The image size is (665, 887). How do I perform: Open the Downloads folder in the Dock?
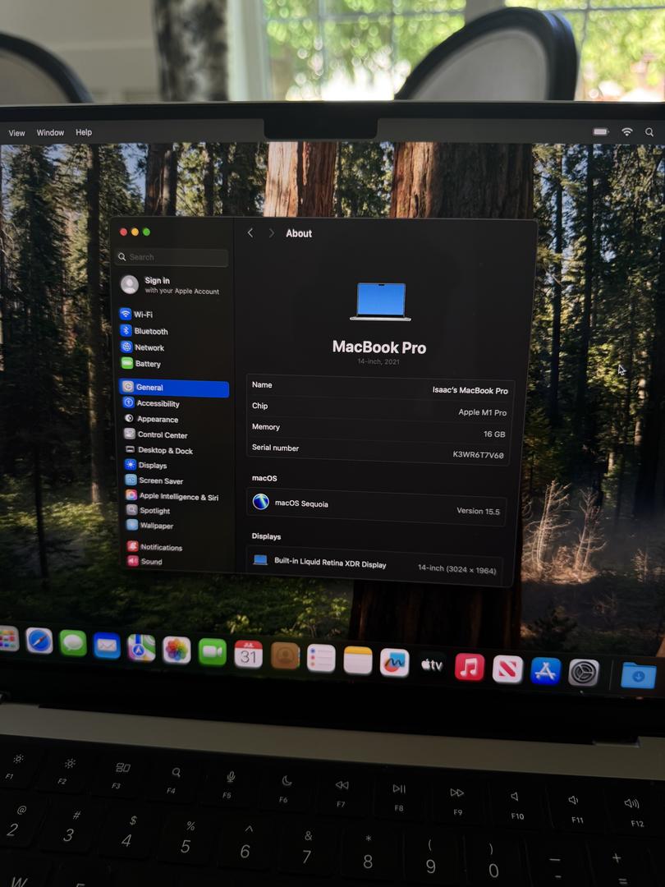coord(639,676)
